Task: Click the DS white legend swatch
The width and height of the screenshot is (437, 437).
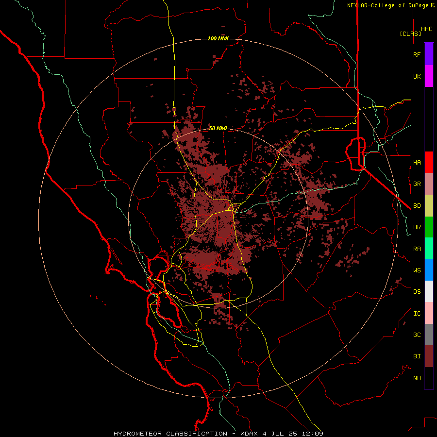Action: pos(429,291)
